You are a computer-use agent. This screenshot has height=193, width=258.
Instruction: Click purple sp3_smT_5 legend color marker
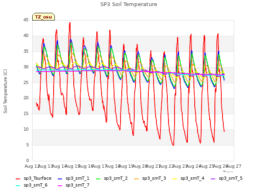tap(213, 179)
